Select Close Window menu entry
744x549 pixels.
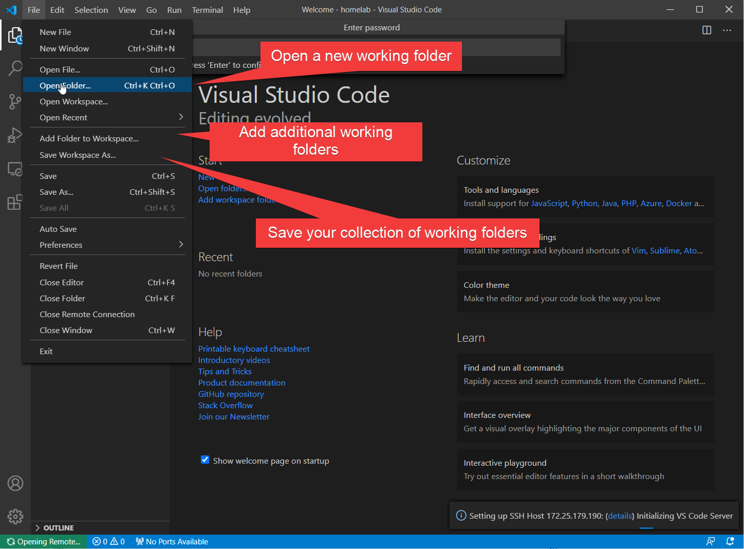pyautogui.click(x=107, y=330)
